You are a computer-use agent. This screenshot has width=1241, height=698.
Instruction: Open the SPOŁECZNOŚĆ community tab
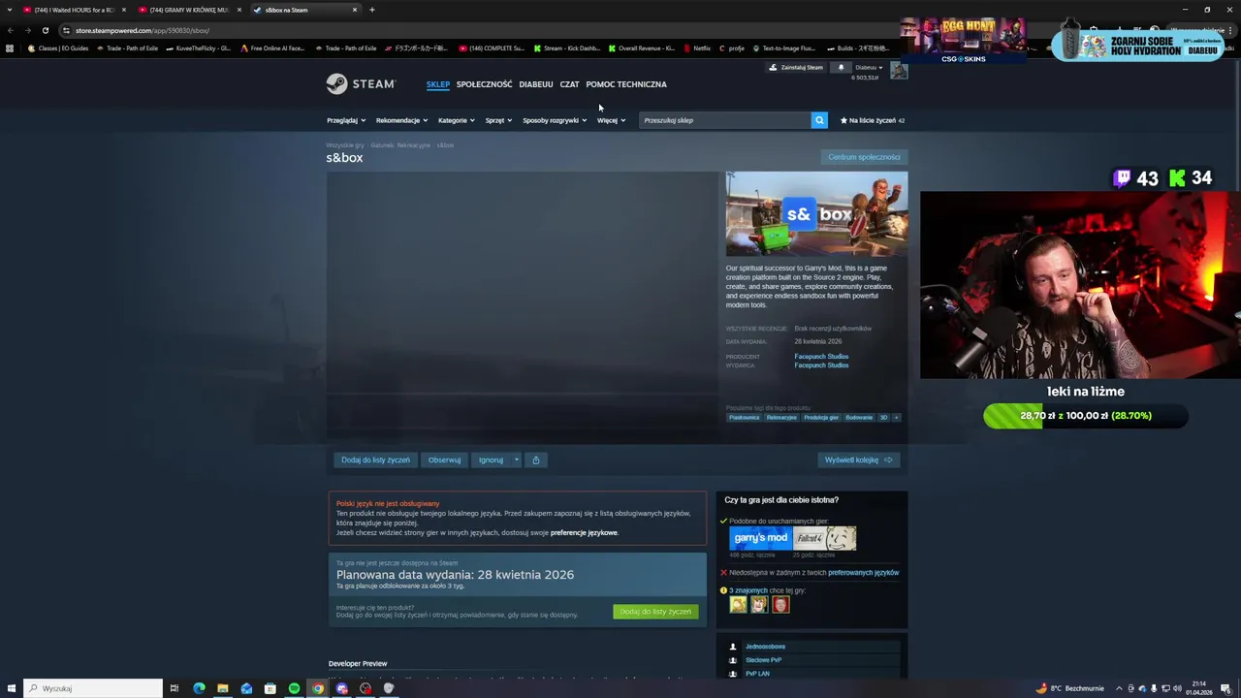pyautogui.click(x=484, y=84)
